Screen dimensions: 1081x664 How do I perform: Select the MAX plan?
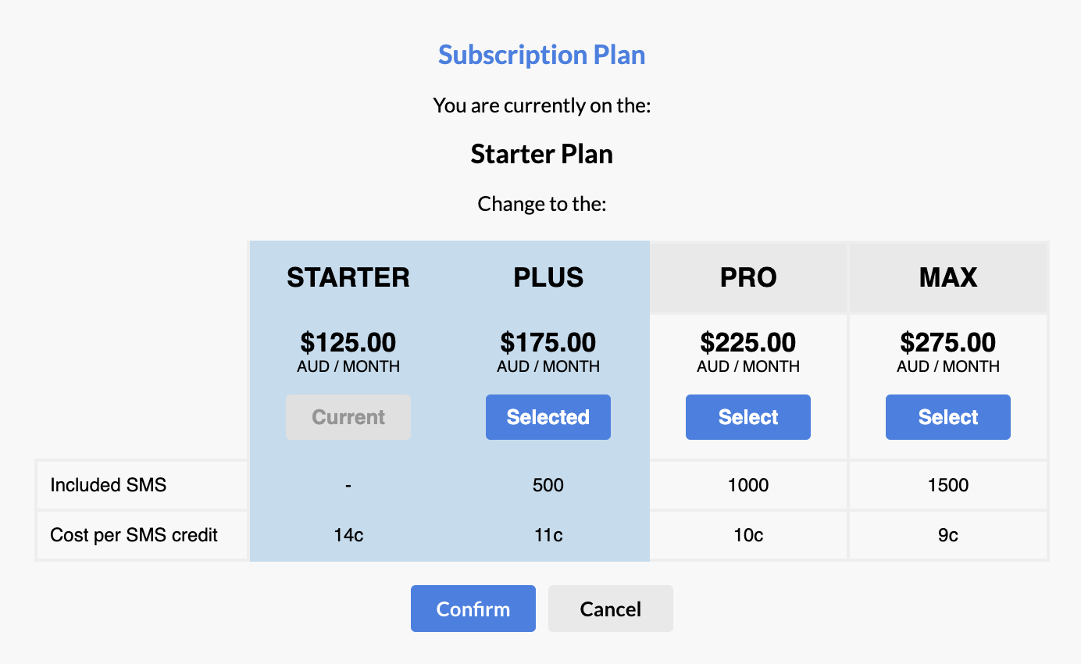click(947, 416)
